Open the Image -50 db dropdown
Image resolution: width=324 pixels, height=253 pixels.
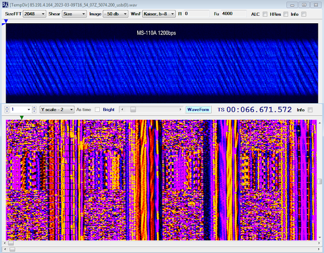click(x=115, y=14)
